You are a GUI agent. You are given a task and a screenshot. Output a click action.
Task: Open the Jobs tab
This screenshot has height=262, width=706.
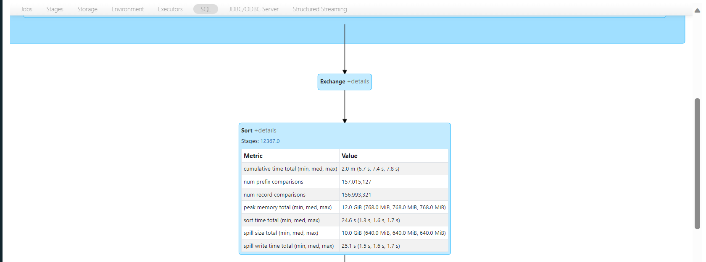coord(26,9)
